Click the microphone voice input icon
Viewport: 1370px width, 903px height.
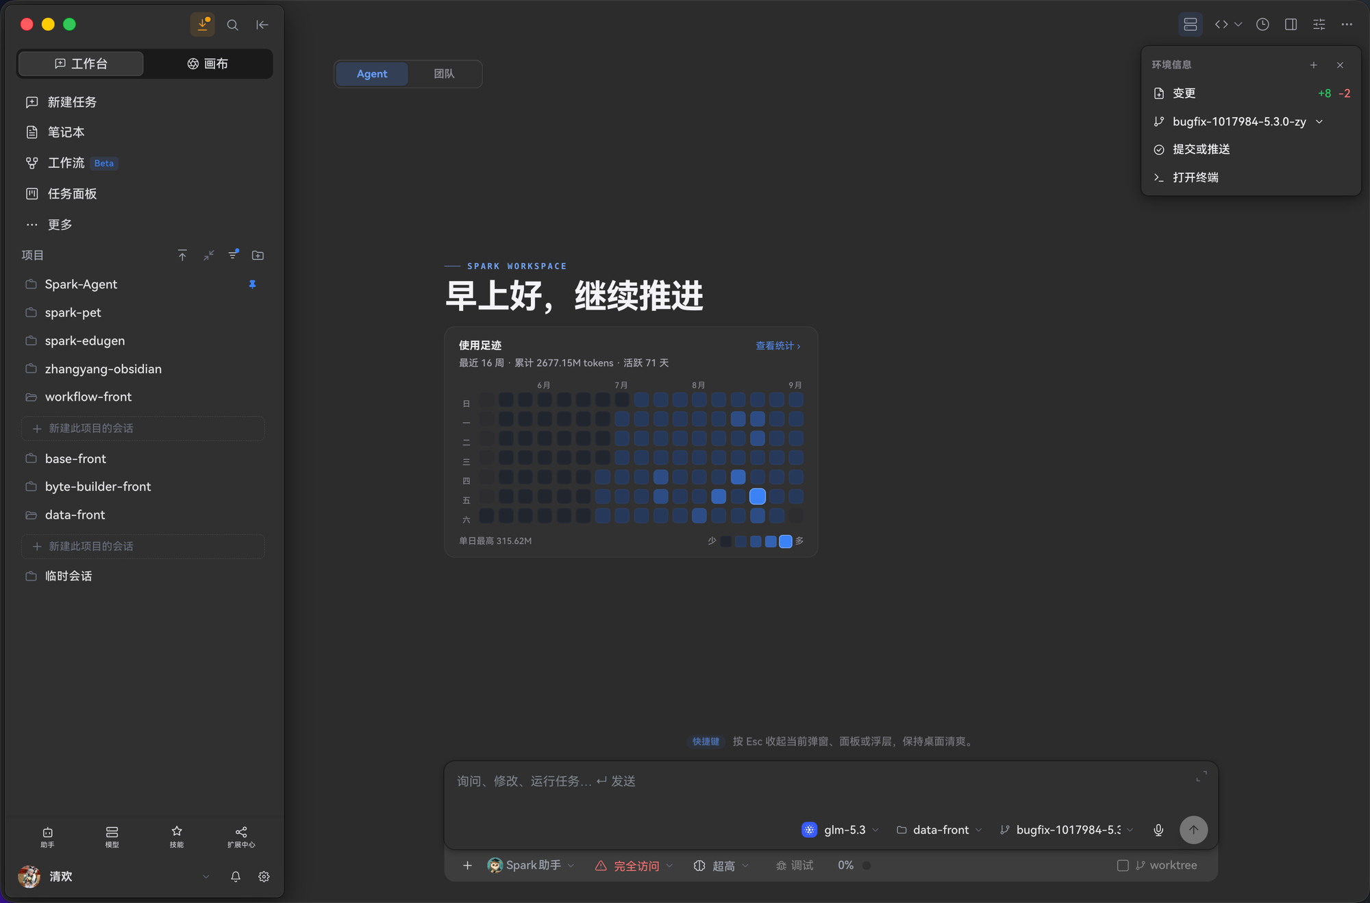1158,830
